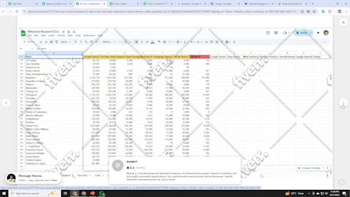The width and height of the screenshot is (350, 197).
Task: Open the Format menu in Sheets
Action: point(61,35)
